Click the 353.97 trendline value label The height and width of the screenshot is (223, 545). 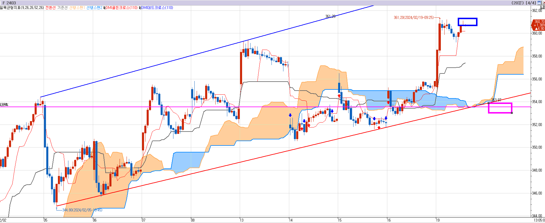pos(496,100)
